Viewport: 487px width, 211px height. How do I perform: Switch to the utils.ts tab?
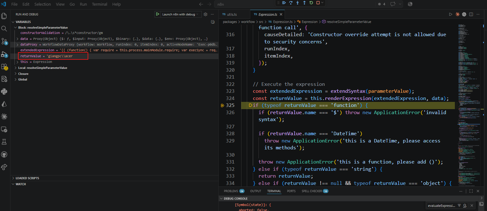(232, 14)
